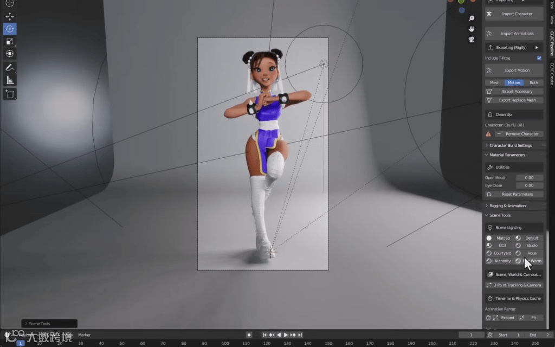555x347 pixels.
Task: Click the Start frame field
Action: click(x=508, y=335)
